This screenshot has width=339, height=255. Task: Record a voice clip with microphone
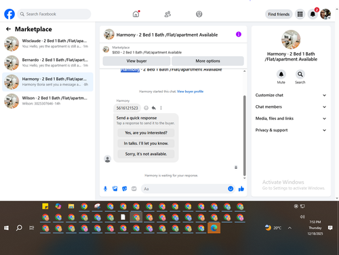105,189
